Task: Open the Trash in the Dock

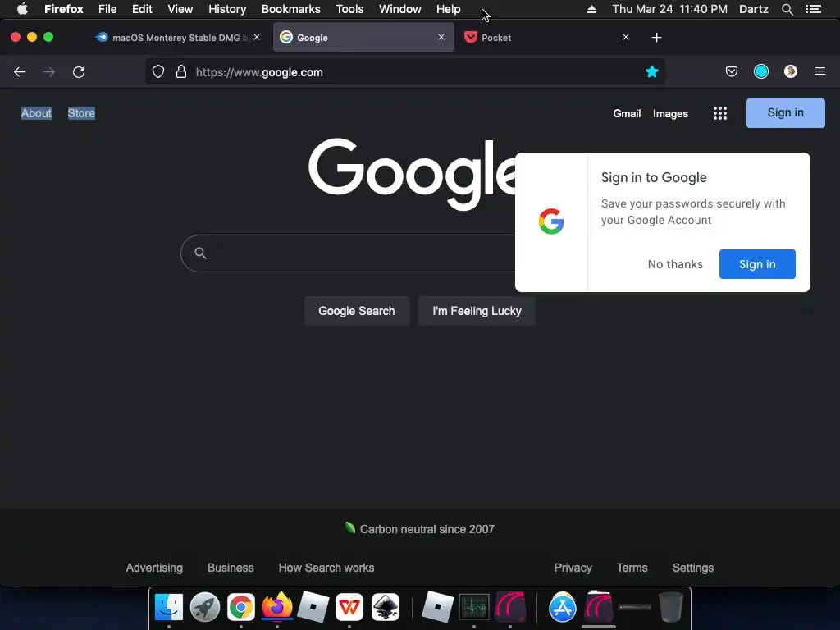Action: click(x=671, y=607)
